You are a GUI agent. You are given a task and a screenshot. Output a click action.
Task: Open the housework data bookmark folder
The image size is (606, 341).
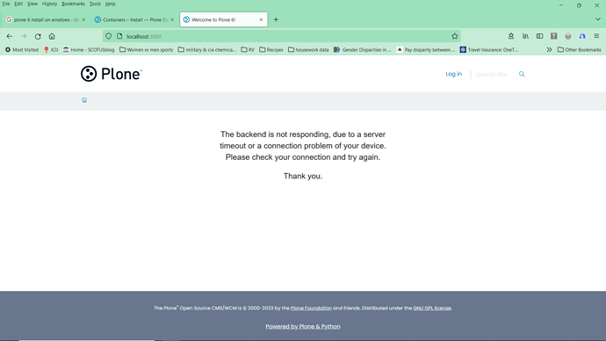308,49
